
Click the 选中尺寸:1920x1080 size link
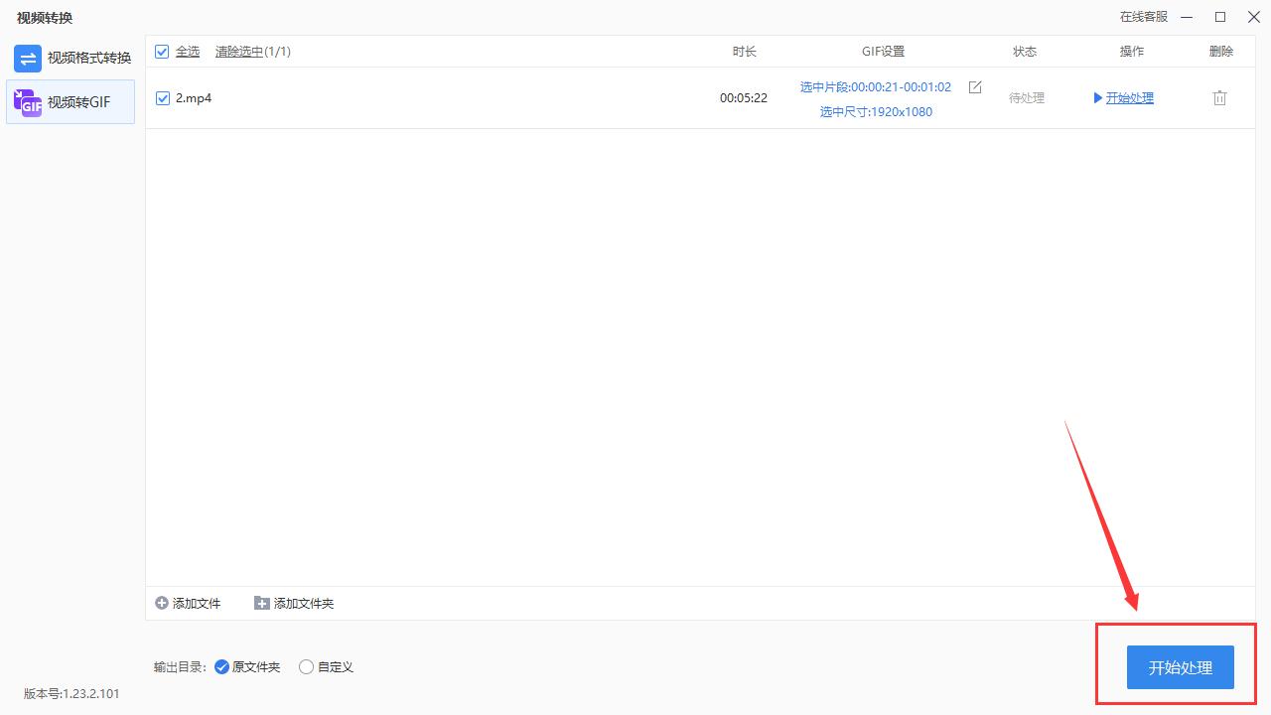coord(877,111)
